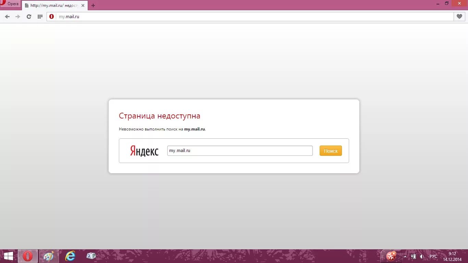468x263 pixels.
Task: Open the network status tray icon
Action: pos(414,256)
